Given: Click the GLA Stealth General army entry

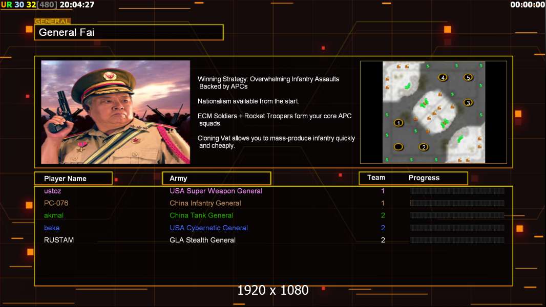Looking at the screenshot, I should pyautogui.click(x=202, y=240).
